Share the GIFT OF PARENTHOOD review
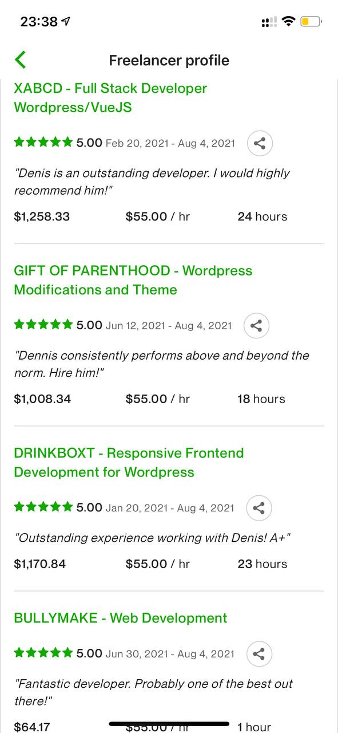Image resolution: width=338 pixels, height=733 pixels. 256,326
